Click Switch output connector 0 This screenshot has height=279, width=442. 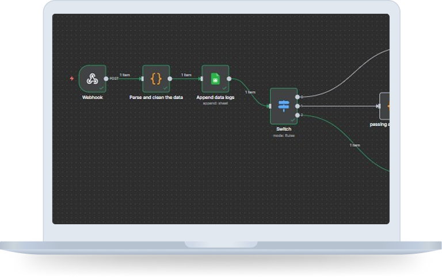click(298, 97)
